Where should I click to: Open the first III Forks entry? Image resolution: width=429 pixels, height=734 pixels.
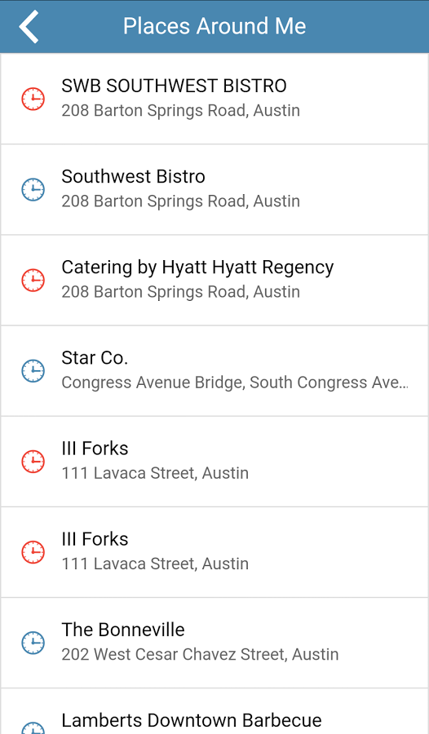pos(214,462)
